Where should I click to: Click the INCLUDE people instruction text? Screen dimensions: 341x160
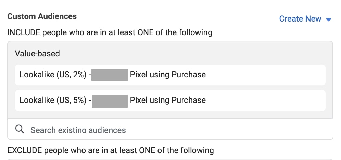(x=110, y=32)
